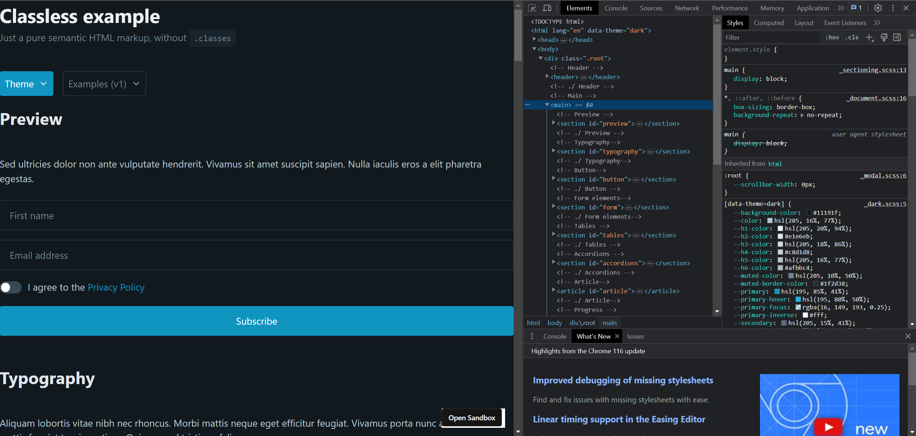Click the Email address input field
916x436 pixels.
(x=256, y=255)
